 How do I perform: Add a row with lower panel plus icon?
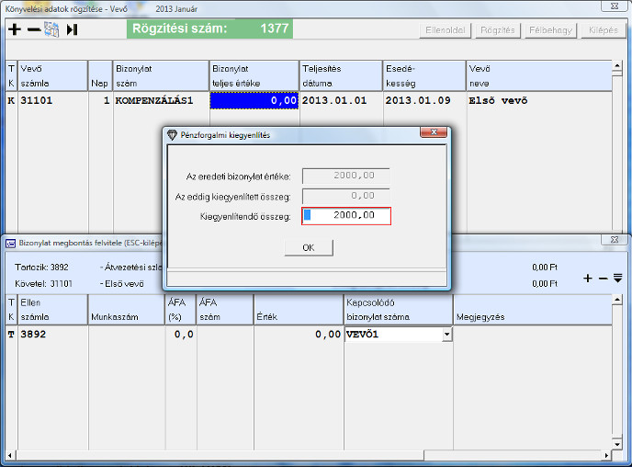click(x=588, y=278)
